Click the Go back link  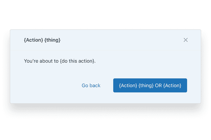click(91, 85)
